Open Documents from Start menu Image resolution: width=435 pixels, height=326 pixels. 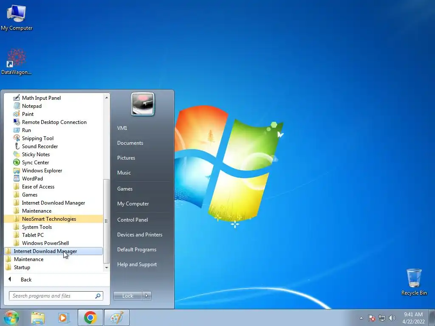[x=130, y=143]
